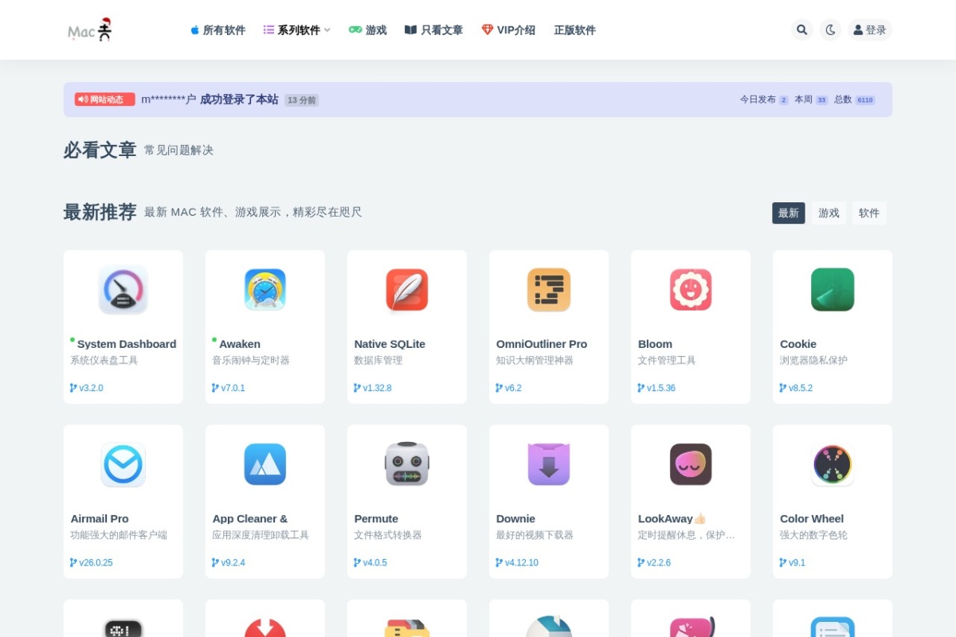
Task: Open the 只看文章 menu item
Action: [x=433, y=30]
